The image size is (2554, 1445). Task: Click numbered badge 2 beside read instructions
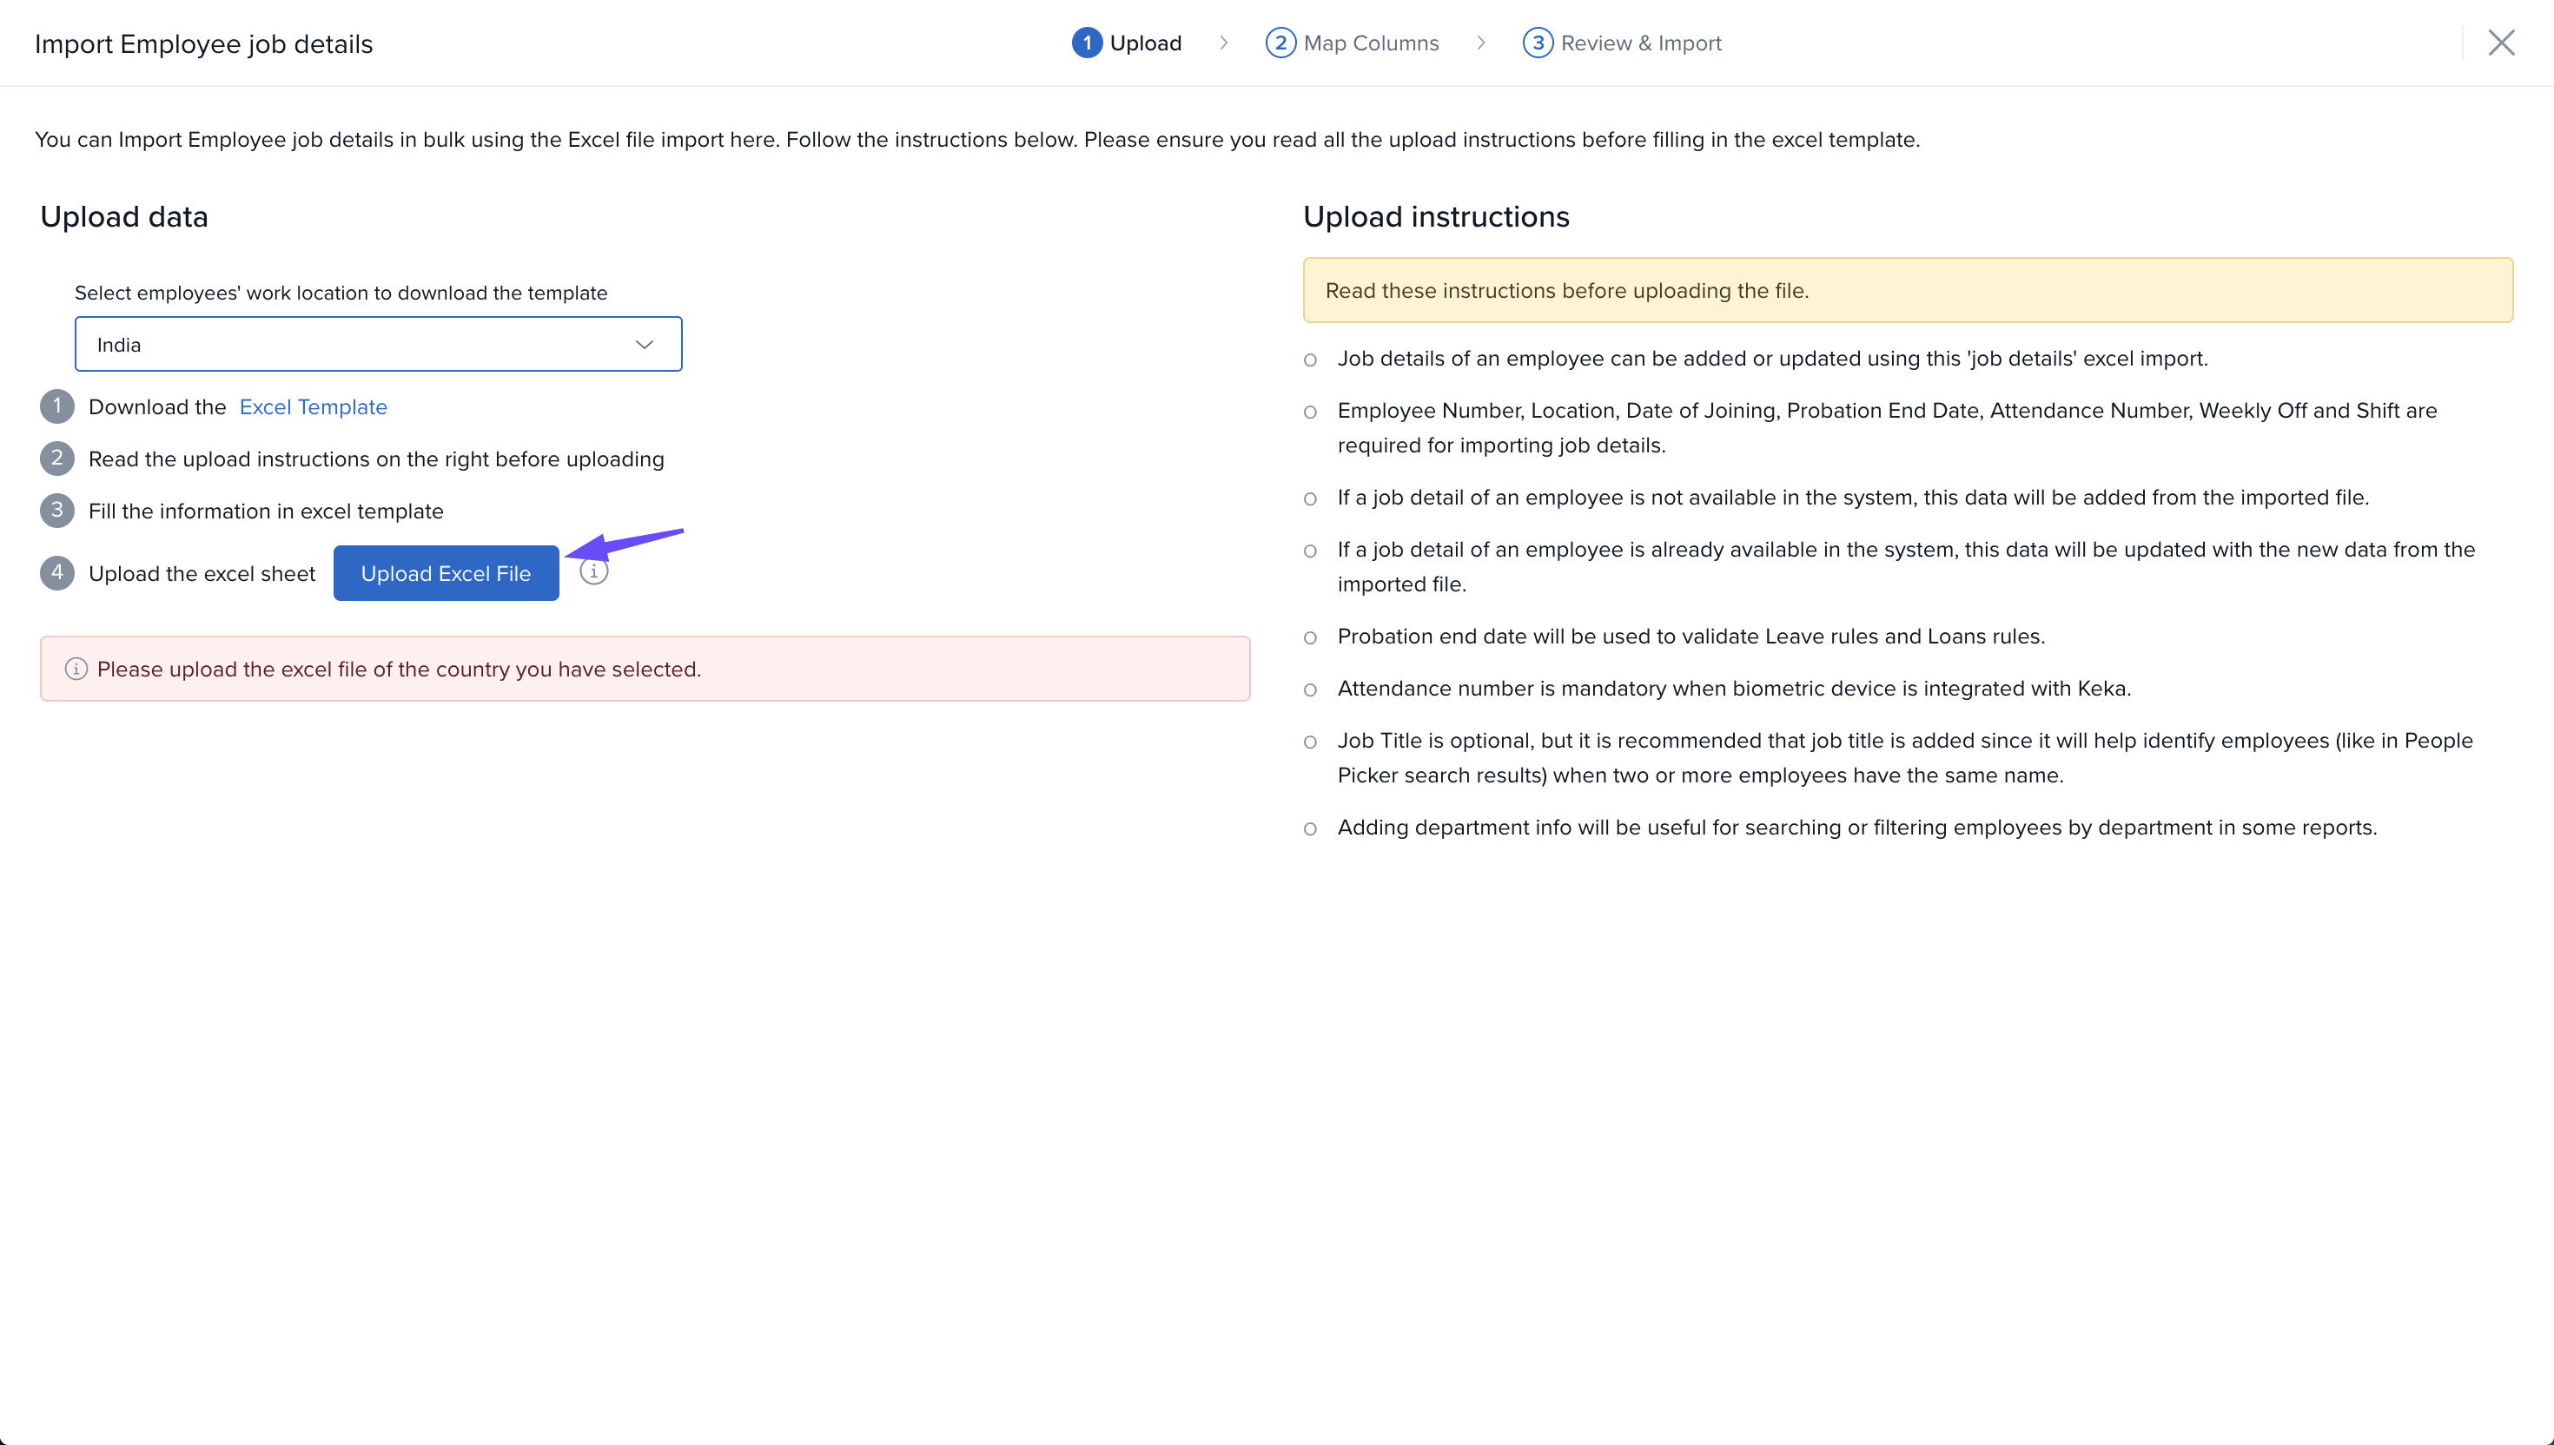coord(57,459)
